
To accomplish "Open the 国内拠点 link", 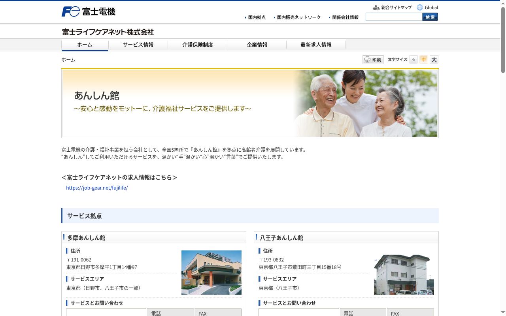I will [x=255, y=17].
